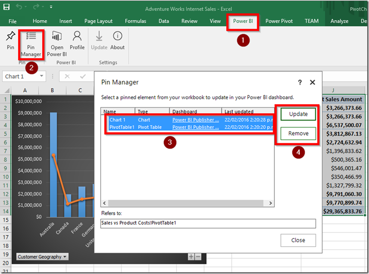
Task: Open the Customer Geography field dropdown
Action: tap(42, 257)
